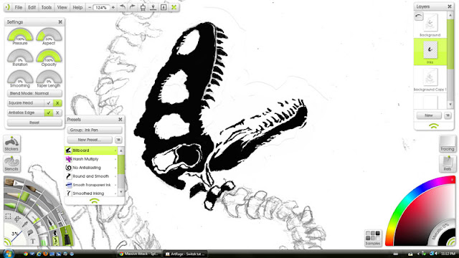Select the Background layer thumbnail
This screenshot has height=258, width=459.
click(430, 22)
